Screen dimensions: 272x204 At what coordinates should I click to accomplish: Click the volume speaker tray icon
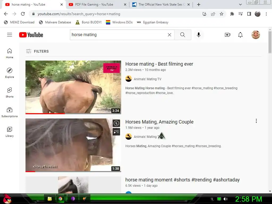[x=226, y=199]
